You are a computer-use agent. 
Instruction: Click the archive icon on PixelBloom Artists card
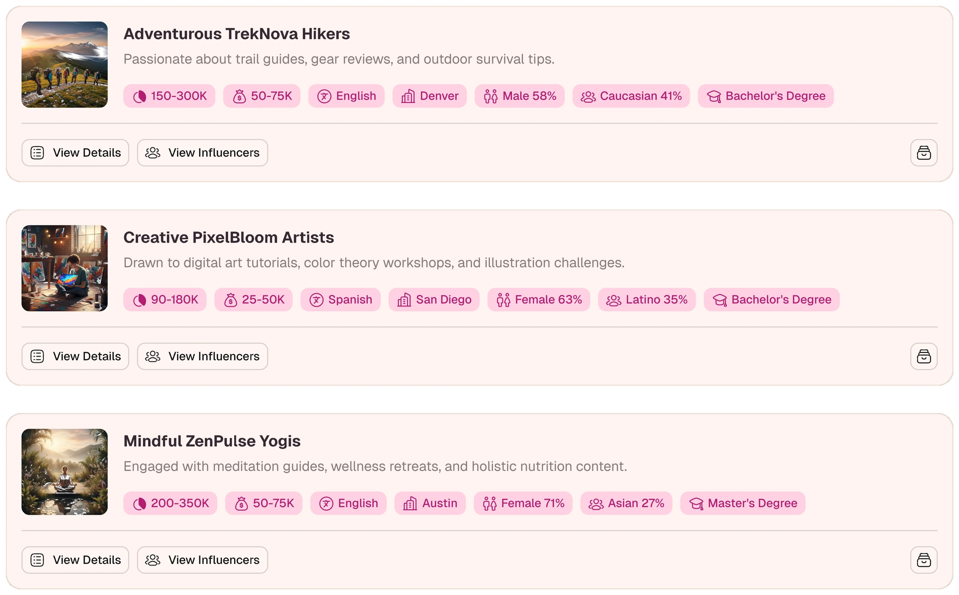(923, 356)
